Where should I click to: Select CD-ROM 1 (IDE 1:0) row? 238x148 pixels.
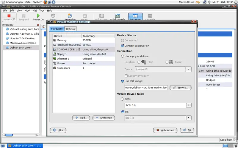pos(84,49)
